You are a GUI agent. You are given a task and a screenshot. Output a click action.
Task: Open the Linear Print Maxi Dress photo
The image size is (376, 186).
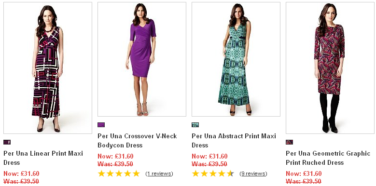[x=48, y=68]
